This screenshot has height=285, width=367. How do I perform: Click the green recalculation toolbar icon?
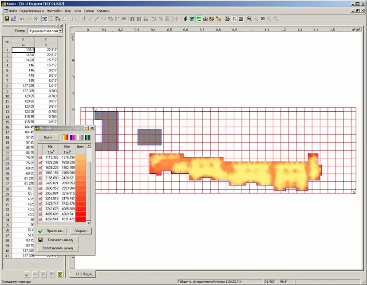227,19
